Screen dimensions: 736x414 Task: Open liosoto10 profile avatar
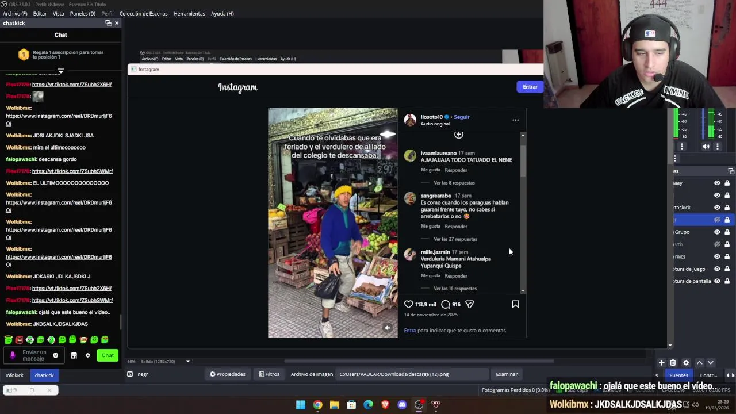410,120
